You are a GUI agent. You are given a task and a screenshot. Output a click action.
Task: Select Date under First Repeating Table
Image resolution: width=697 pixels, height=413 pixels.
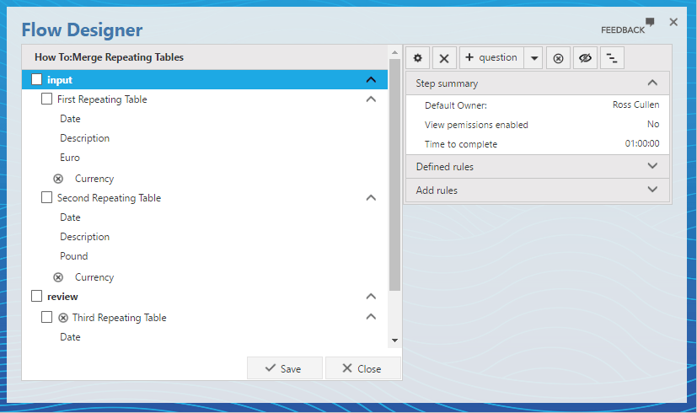tap(70, 119)
